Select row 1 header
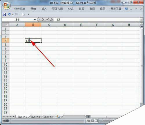 6,29
